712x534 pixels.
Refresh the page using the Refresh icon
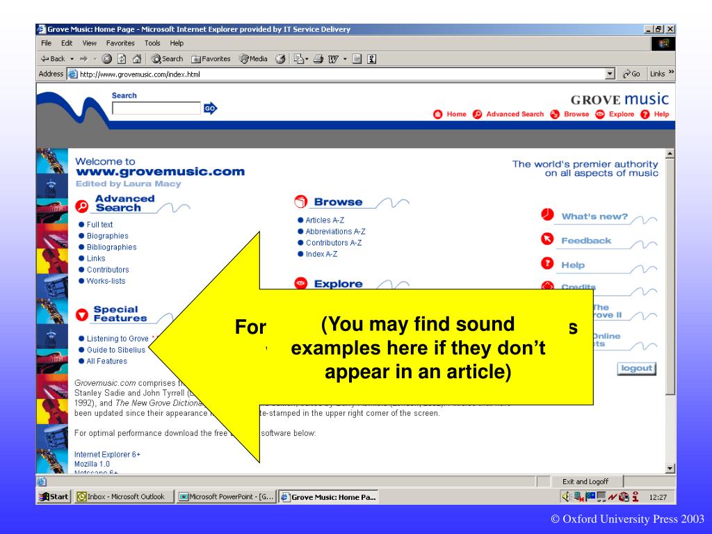(122, 59)
